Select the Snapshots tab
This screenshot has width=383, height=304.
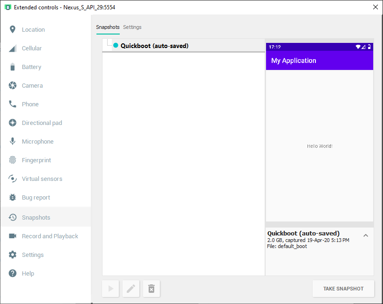(x=108, y=28)
